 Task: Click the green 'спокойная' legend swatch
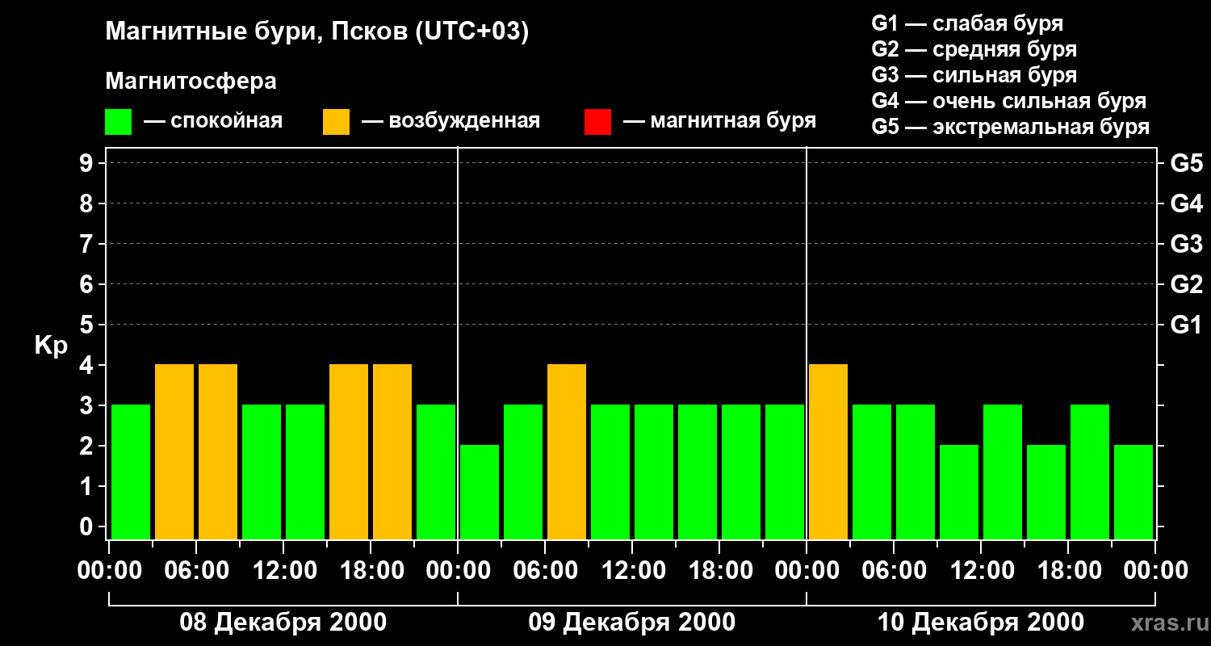(118, 122)
